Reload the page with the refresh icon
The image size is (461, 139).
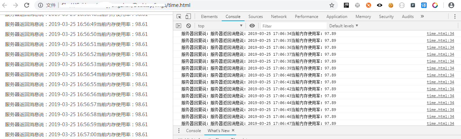coord(27,5)
